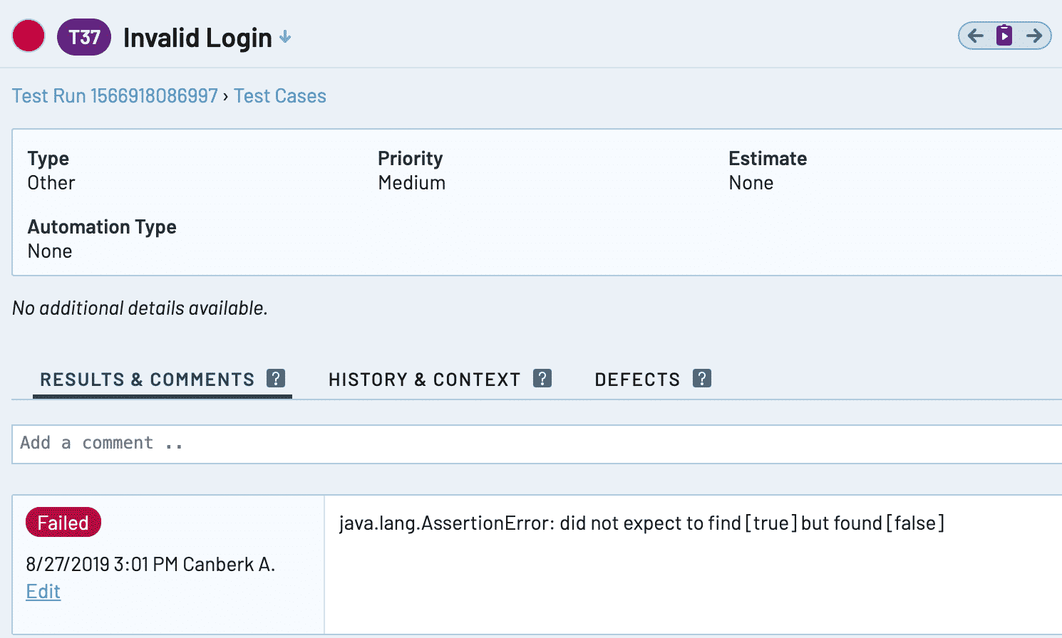Screen dimensions: 1062x638
Task: Select the java.lang.AssertionError message text
Action: 641,523
